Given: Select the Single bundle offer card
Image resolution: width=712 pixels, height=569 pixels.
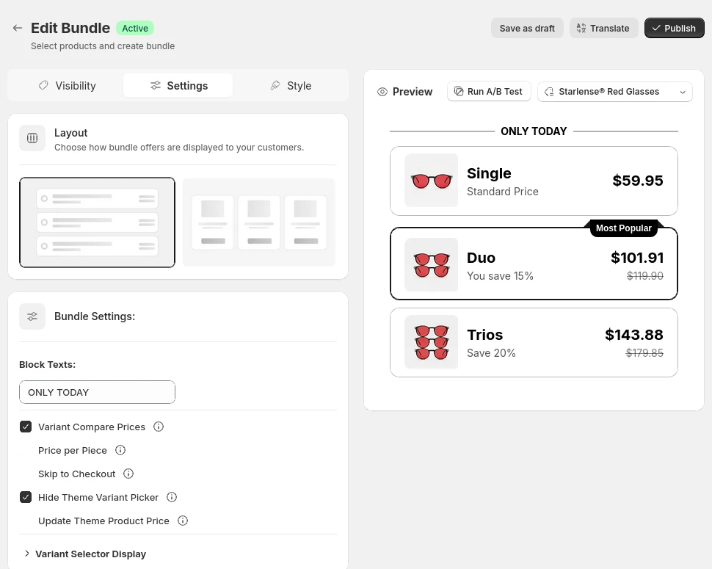Looking at the screenshot, I should point(534,181).
